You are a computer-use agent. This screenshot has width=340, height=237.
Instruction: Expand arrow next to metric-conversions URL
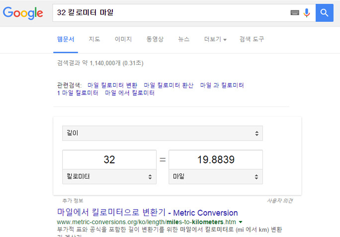[x=241, y=222]
